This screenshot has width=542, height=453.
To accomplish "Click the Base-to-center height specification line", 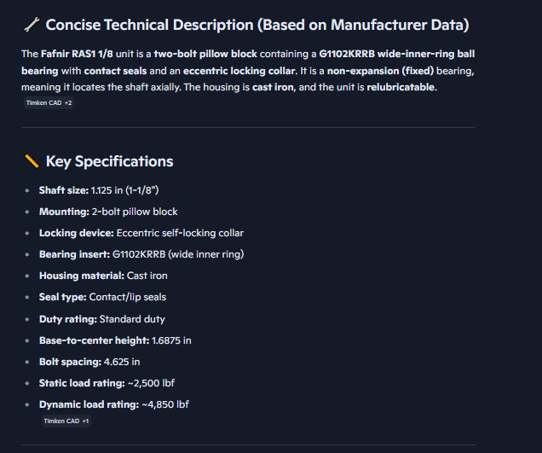I will coord(115,340).
